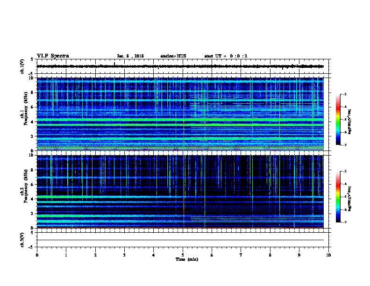Click the 'start UT = 0:0:2' text
This screenshot has height=286, width=370.
coord(226,56)
